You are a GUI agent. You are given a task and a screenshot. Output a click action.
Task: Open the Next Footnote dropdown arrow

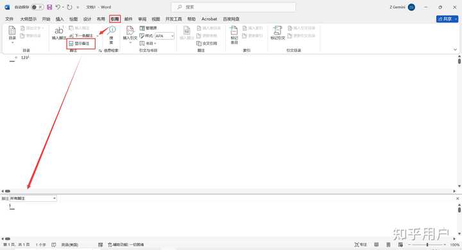click(x=98, y=36)
